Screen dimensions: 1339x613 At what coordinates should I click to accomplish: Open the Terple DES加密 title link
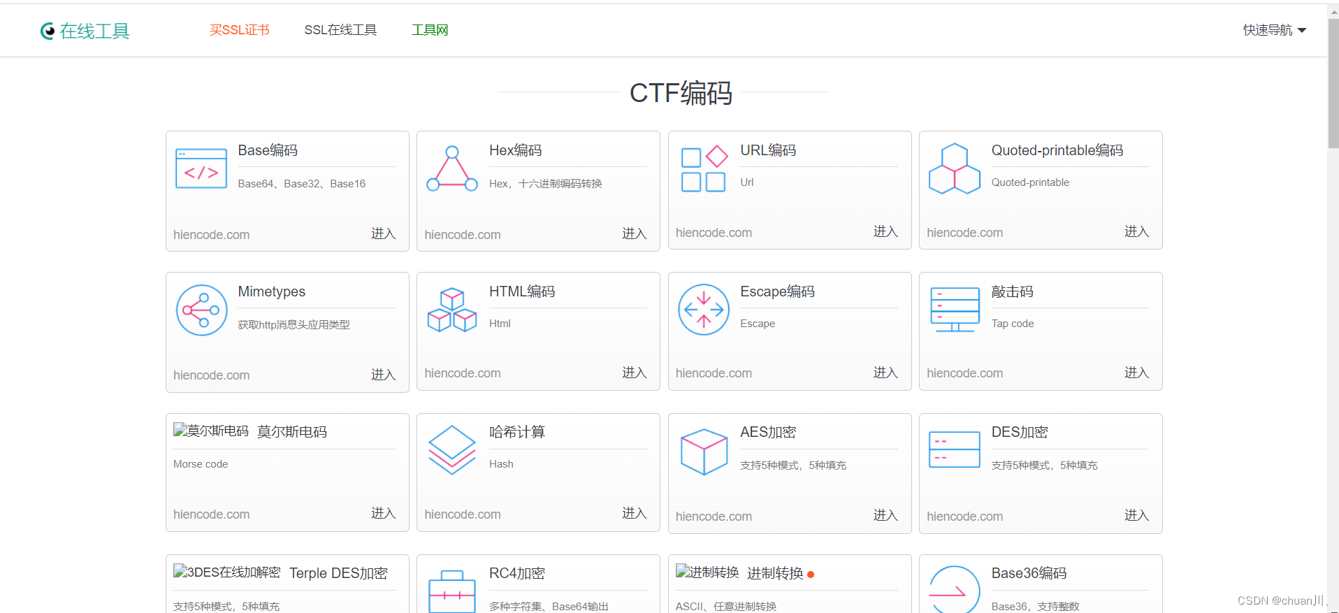coord(338,573)
